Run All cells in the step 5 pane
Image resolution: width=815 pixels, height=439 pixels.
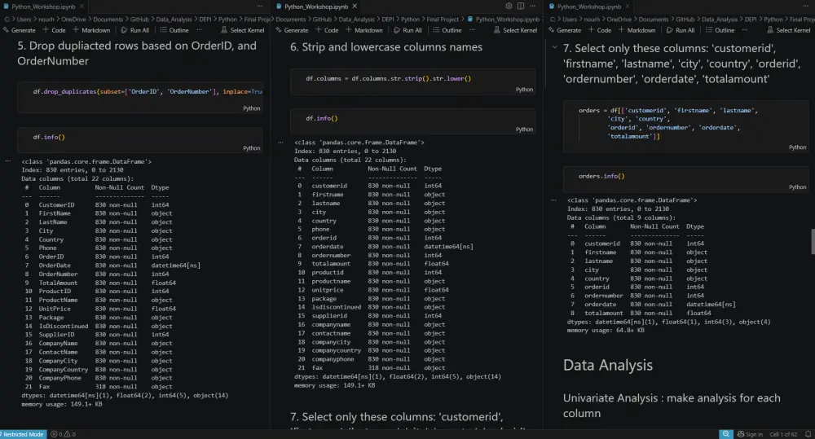point(135,30)
